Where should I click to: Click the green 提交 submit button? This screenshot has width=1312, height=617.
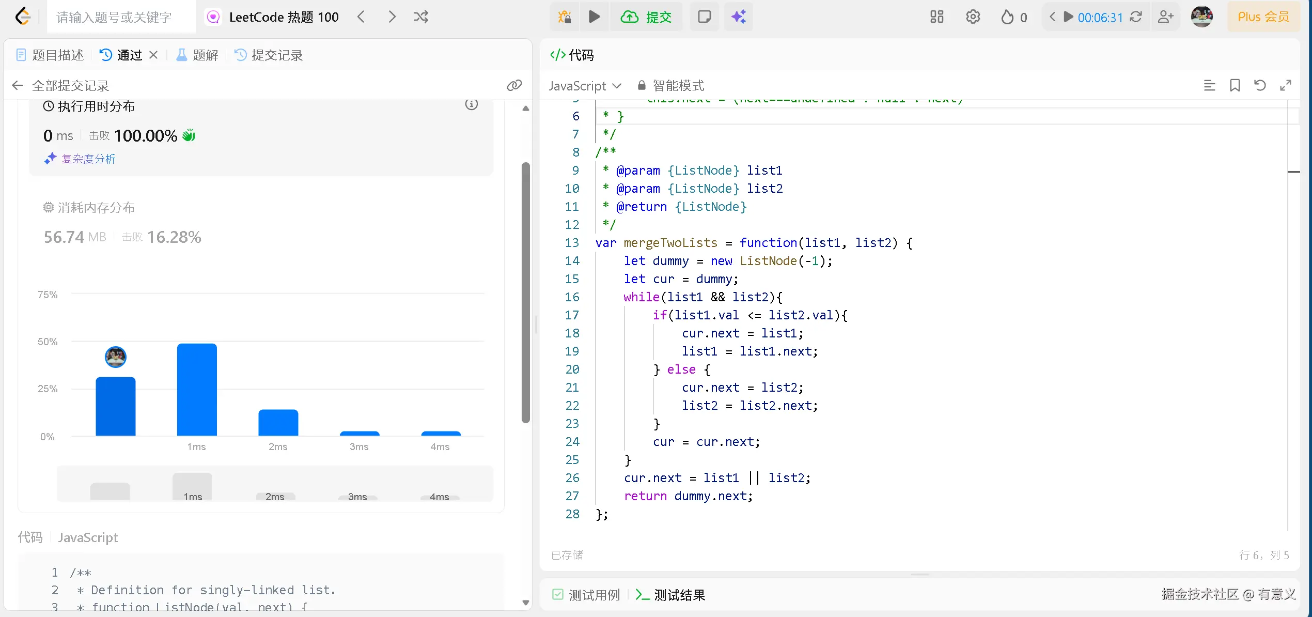coord(647,17)
